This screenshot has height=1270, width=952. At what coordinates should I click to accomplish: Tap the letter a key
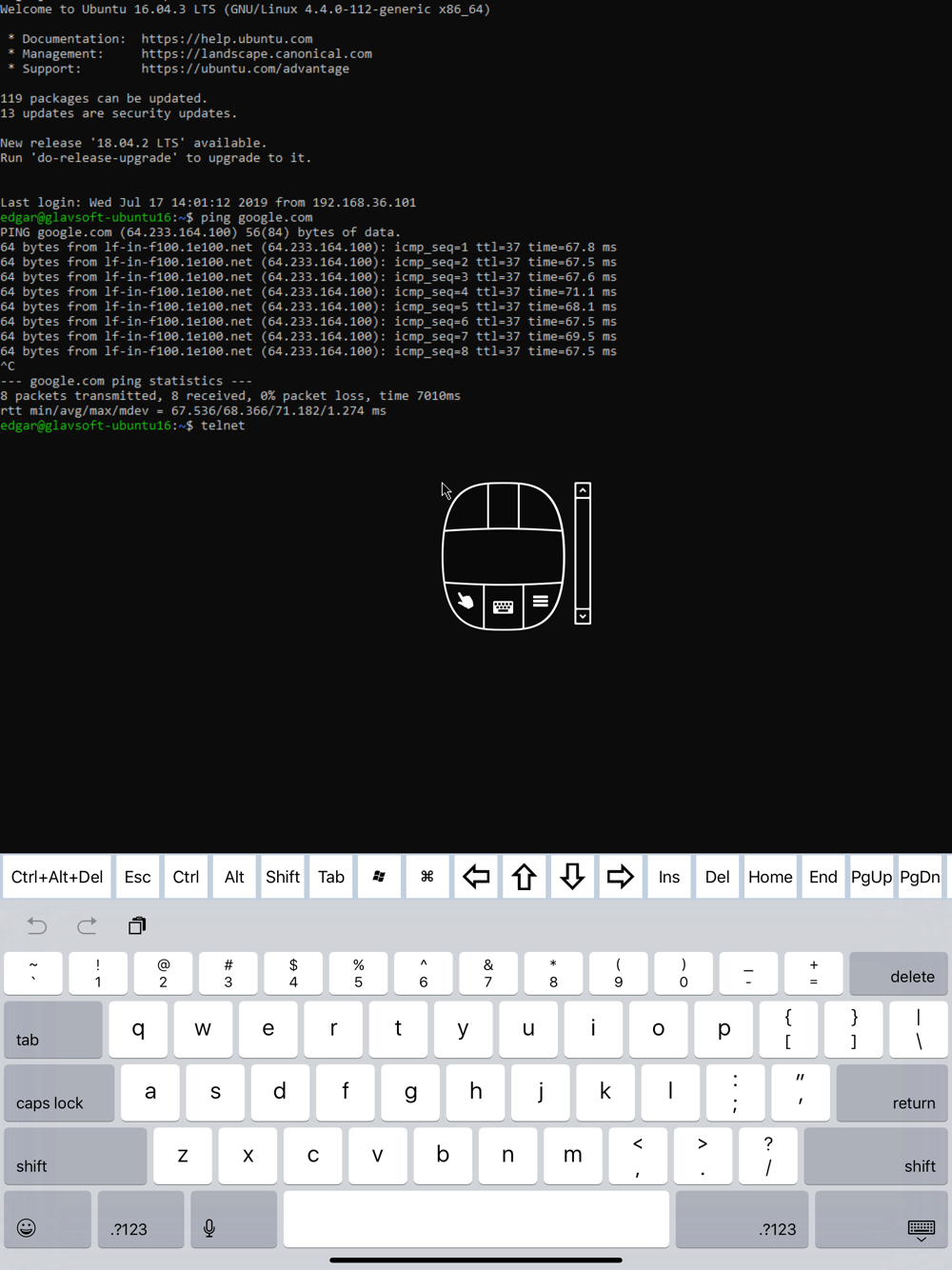(150, 1093)
